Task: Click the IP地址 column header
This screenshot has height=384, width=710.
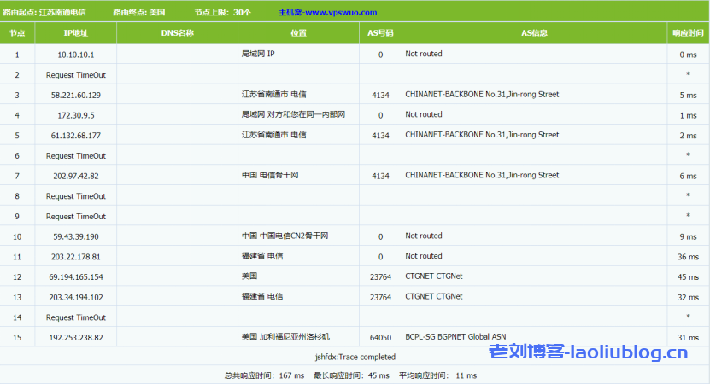Action: (x=75, y=33)
